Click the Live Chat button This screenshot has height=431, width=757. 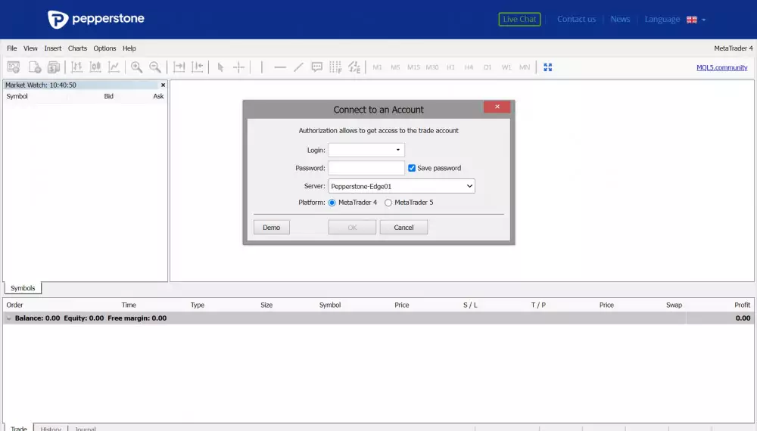click(519, 20)
